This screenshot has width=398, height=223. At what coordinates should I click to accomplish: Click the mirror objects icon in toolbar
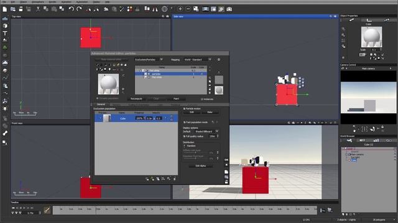(x=155, y=9)
